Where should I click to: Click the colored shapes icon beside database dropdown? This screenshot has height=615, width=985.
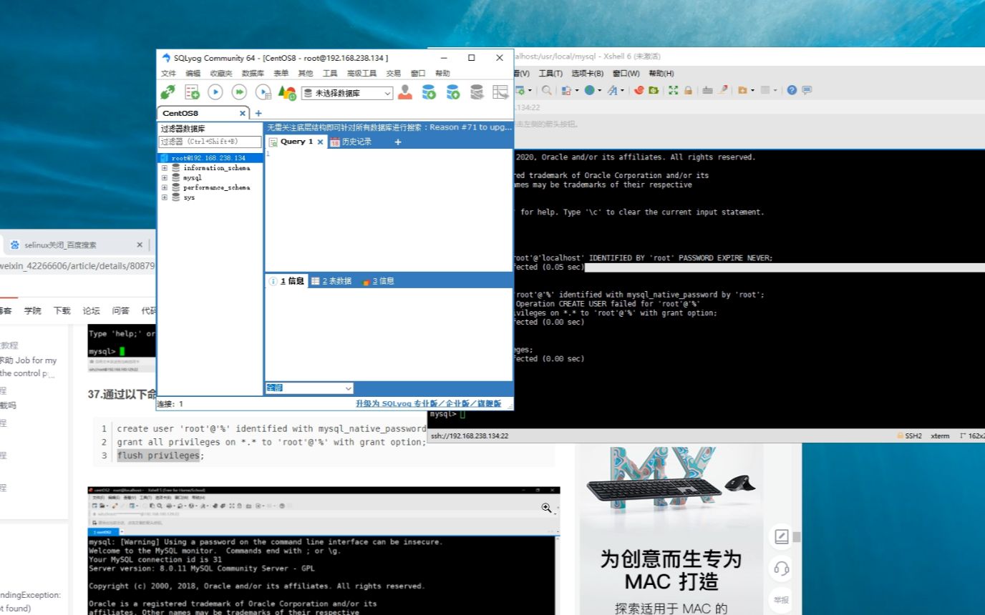pyautogui.click(x=287, y=92)
